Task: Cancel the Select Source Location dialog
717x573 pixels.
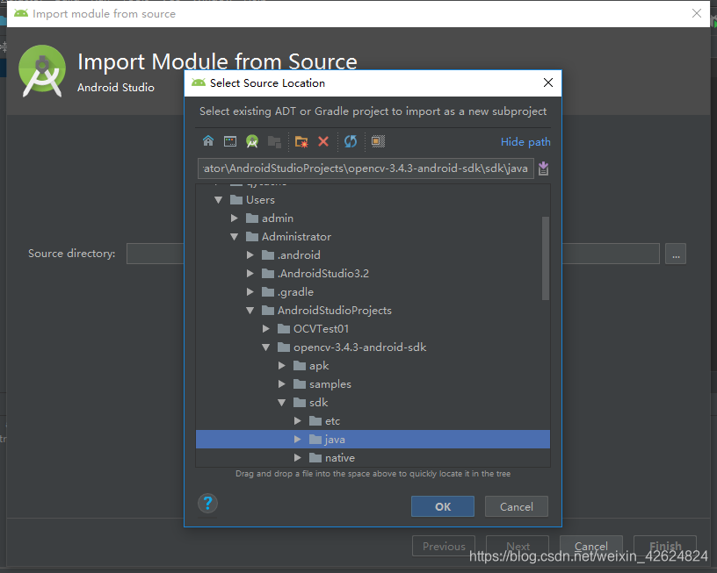Action: click(517, 506)
